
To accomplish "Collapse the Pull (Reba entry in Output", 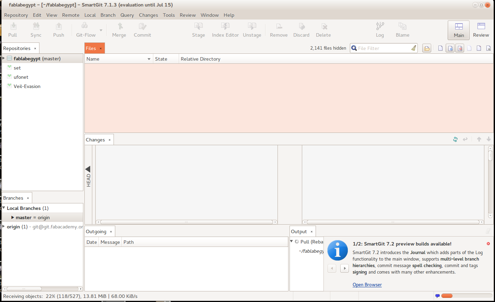I will click(x=292, y=241).
